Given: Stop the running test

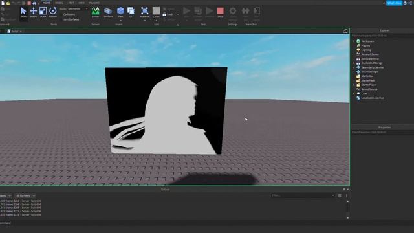Looking at the screenshot, I should (220, 12).
